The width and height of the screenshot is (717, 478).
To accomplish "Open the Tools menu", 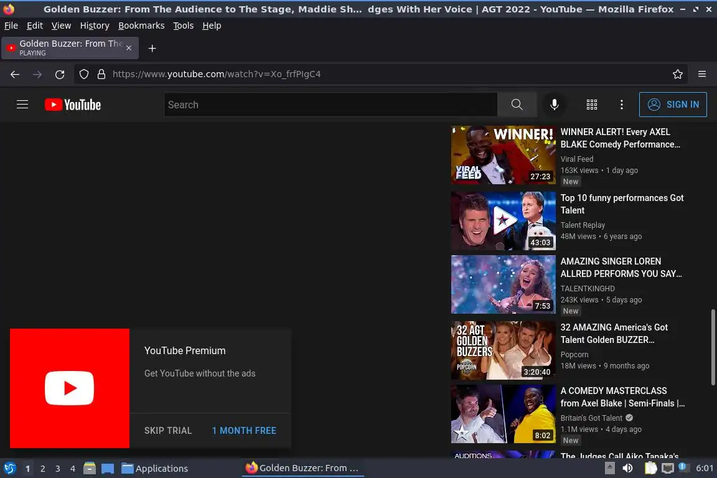I will (184, 26).
